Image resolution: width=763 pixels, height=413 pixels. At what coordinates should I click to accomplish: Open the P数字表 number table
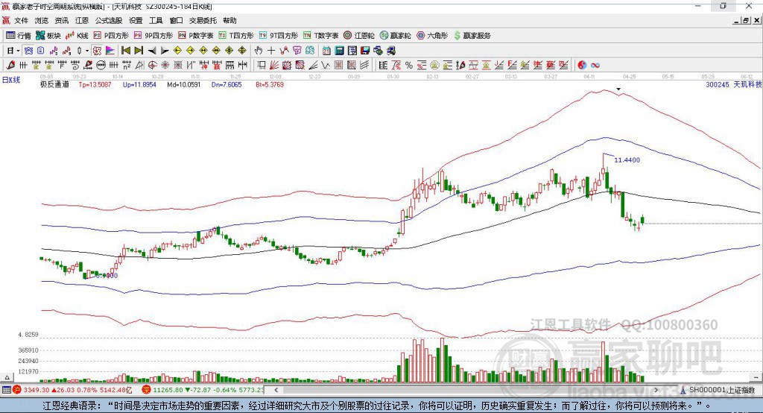pos(196,36)
